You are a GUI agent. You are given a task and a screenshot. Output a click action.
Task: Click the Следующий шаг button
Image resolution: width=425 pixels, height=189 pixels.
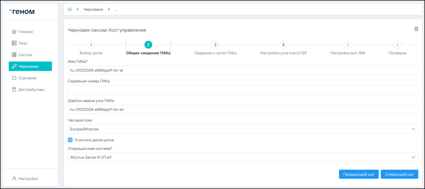coord(399,174)
